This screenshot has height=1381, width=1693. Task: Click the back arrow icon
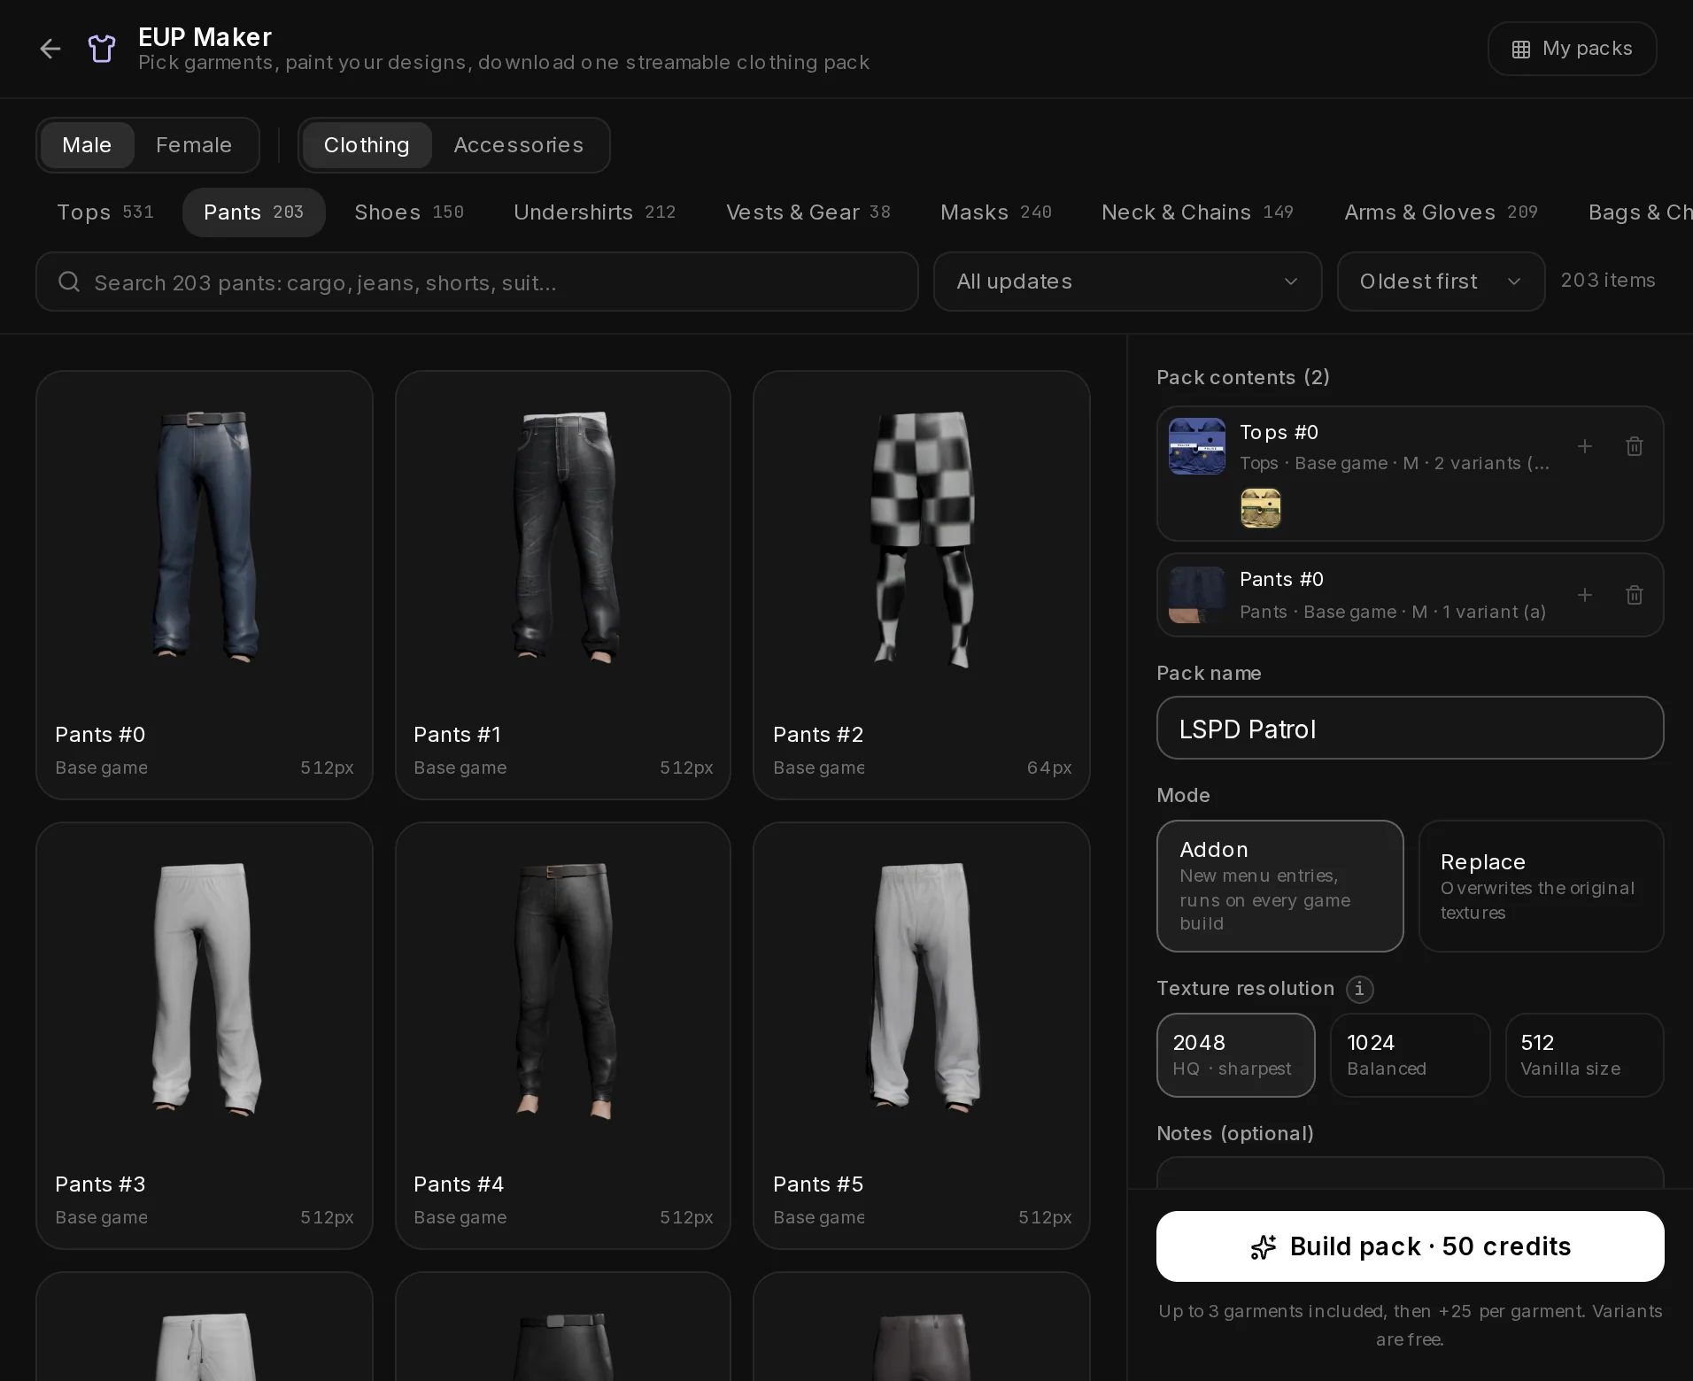(50, 49)
